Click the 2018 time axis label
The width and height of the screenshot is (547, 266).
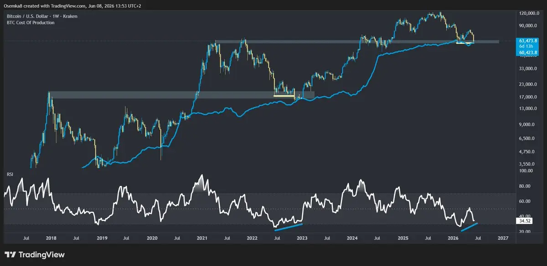tap(51, 238)
